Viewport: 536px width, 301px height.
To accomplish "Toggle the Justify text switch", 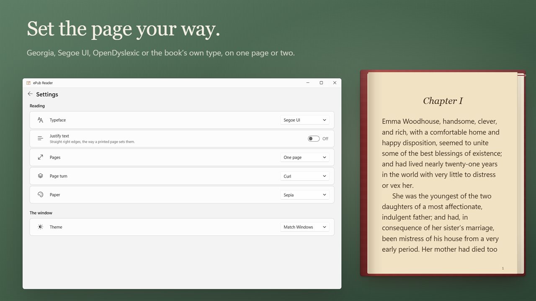I will coord(314,139).
